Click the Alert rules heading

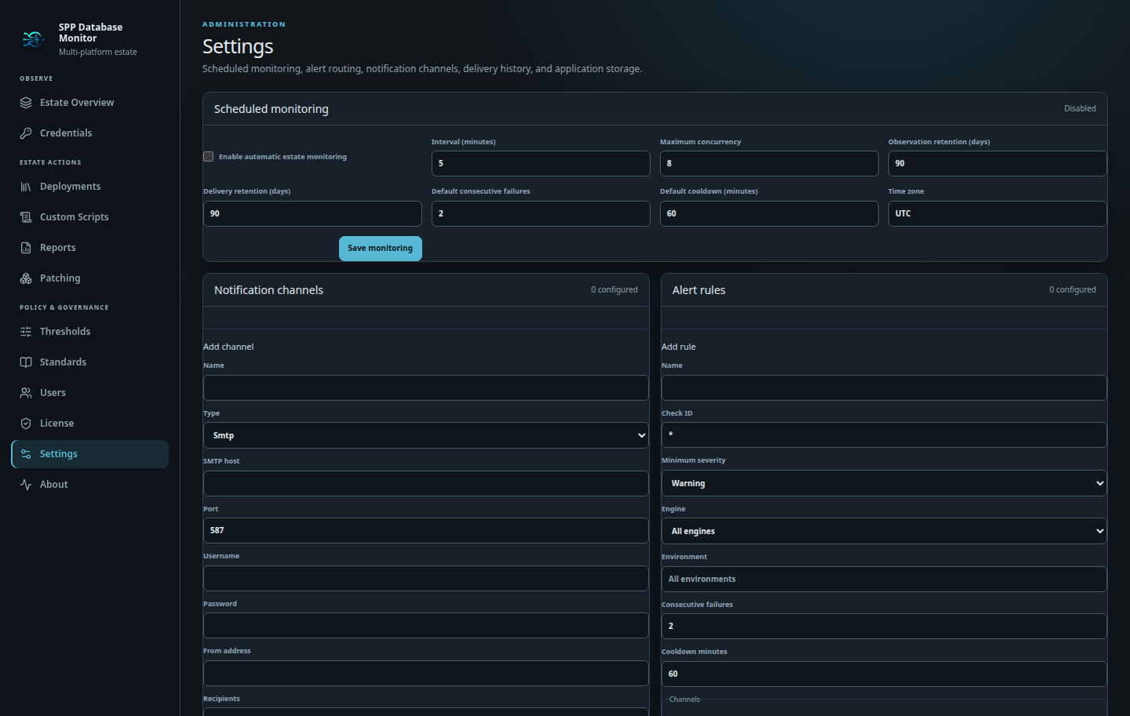point(699,290)
